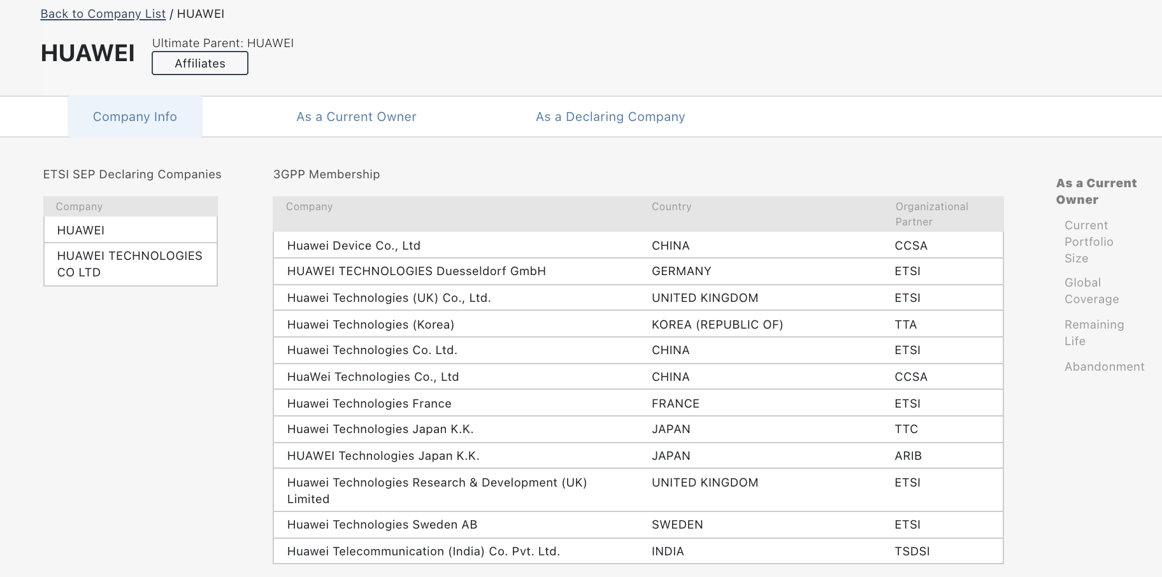Click HUAWEI TECHNOLOGIES Duesseldorf GmbH row
This screenshot has height=577, width=1162.
click(638, 271)
